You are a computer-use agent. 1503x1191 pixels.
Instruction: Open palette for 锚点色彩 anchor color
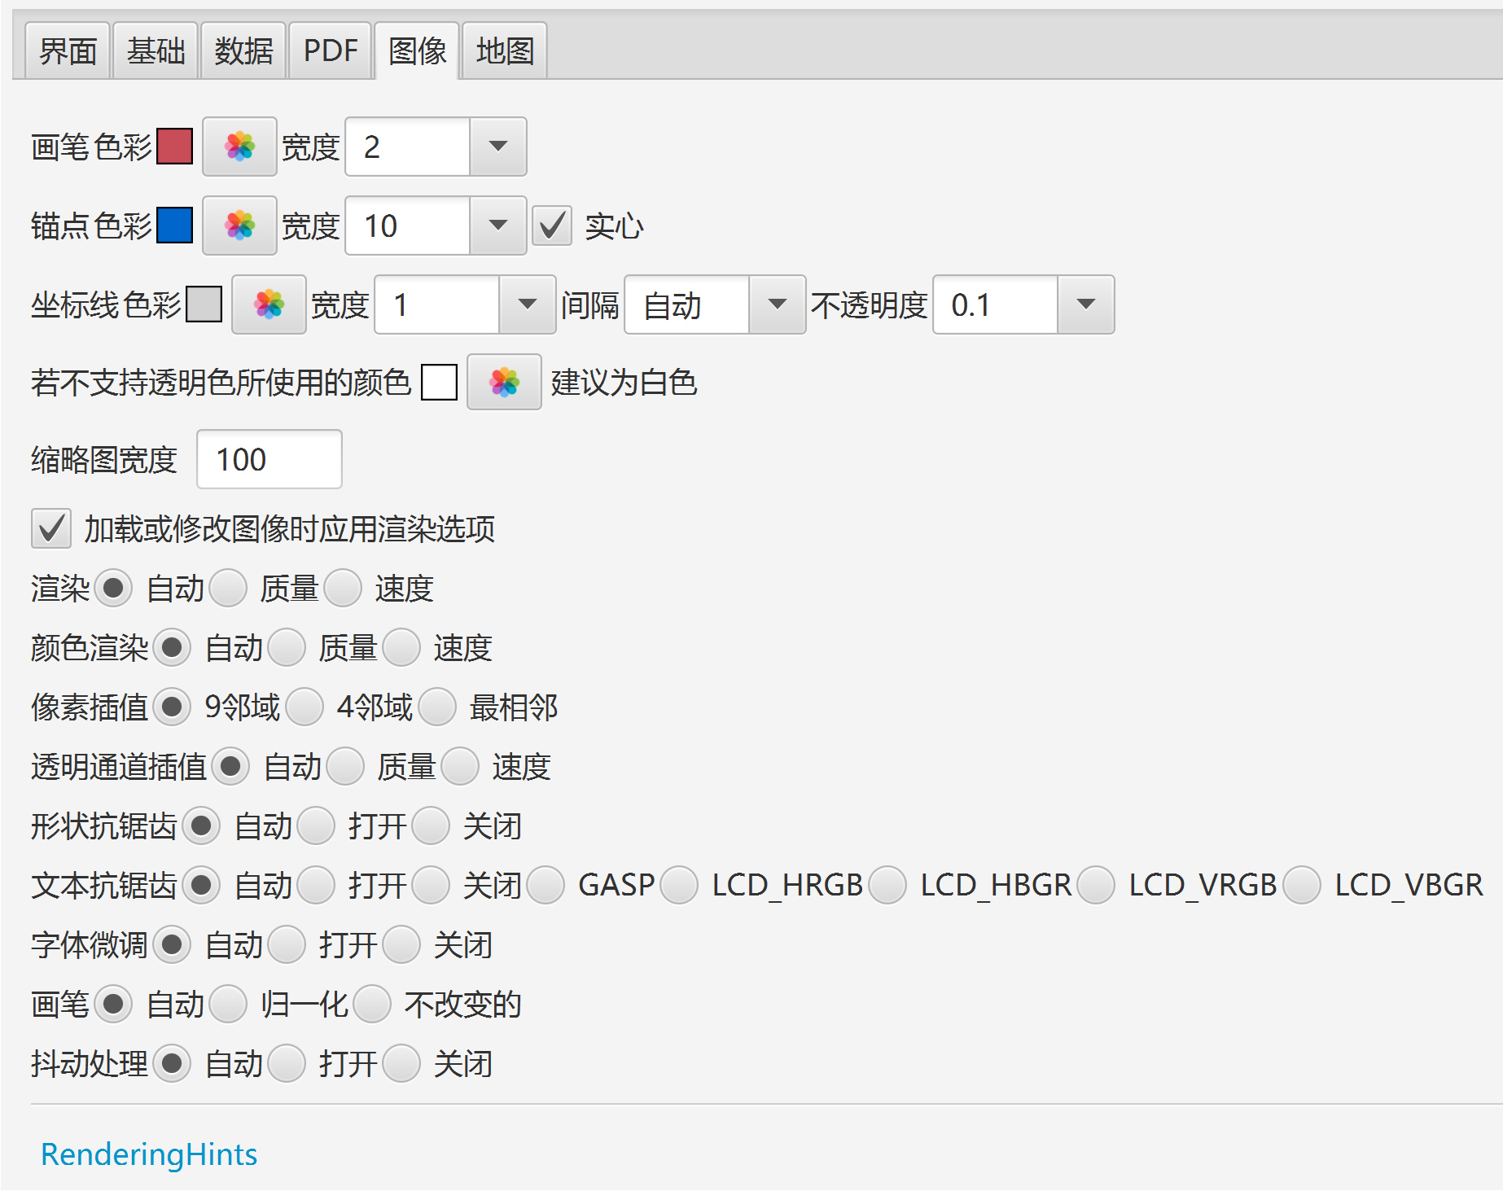[239, 226]
